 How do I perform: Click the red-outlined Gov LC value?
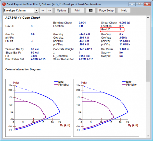click(120, 30)
